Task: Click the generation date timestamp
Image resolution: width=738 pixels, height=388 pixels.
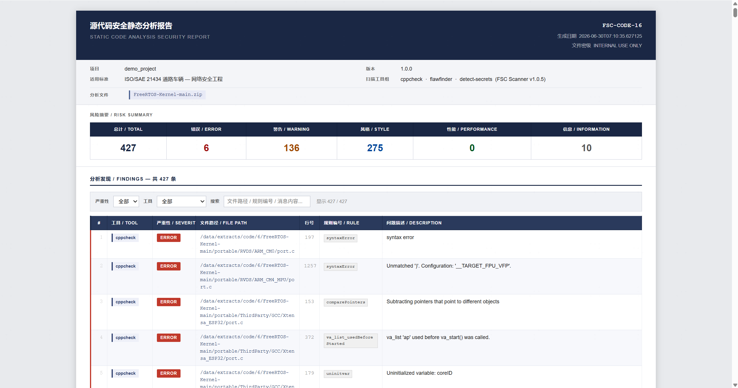Action: click(x=610, y=36)
